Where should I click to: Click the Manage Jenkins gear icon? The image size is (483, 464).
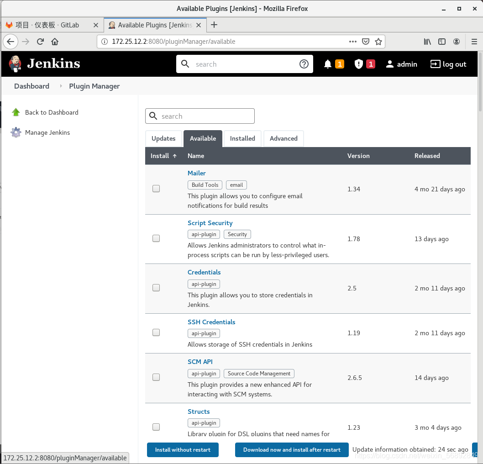pyautogui.click(x=16, y=132)
